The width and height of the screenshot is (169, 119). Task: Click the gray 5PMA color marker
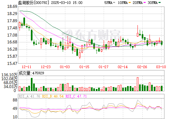click(x=114, y=3)
